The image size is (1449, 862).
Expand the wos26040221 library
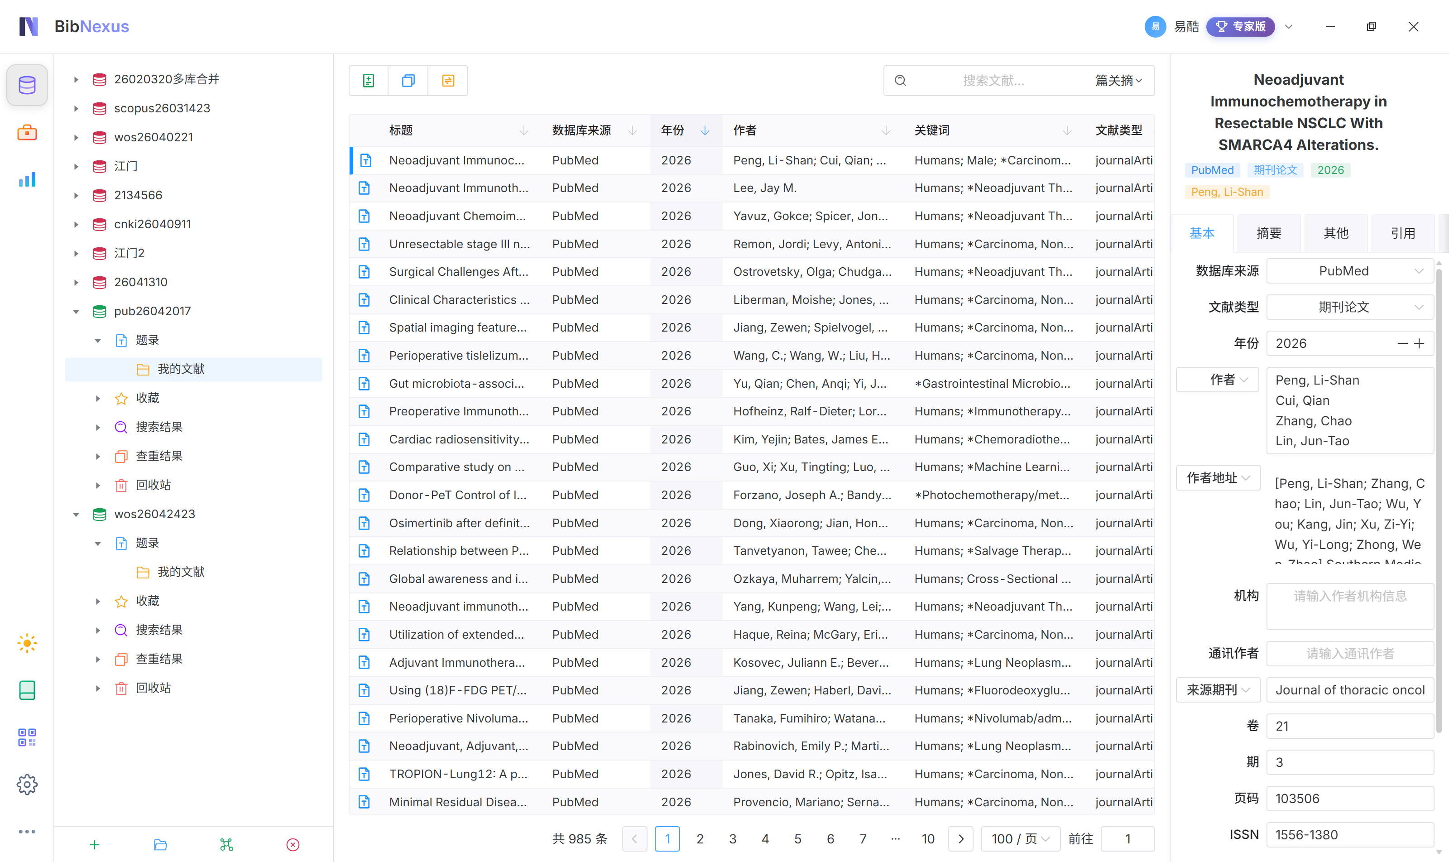coord(76,138)
